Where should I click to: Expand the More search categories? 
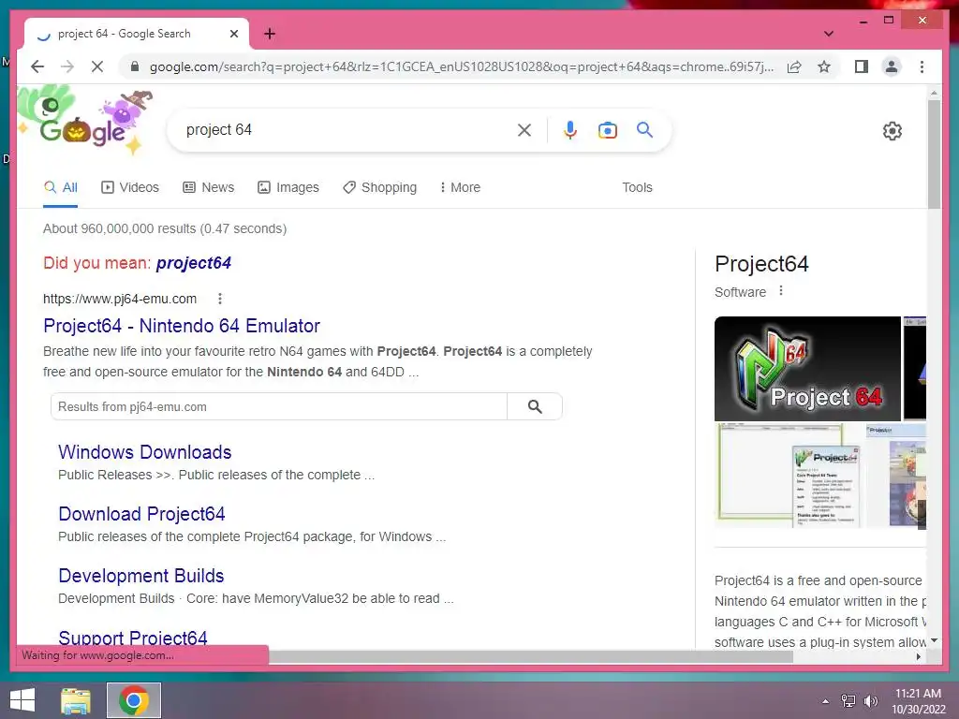point(460,187)
